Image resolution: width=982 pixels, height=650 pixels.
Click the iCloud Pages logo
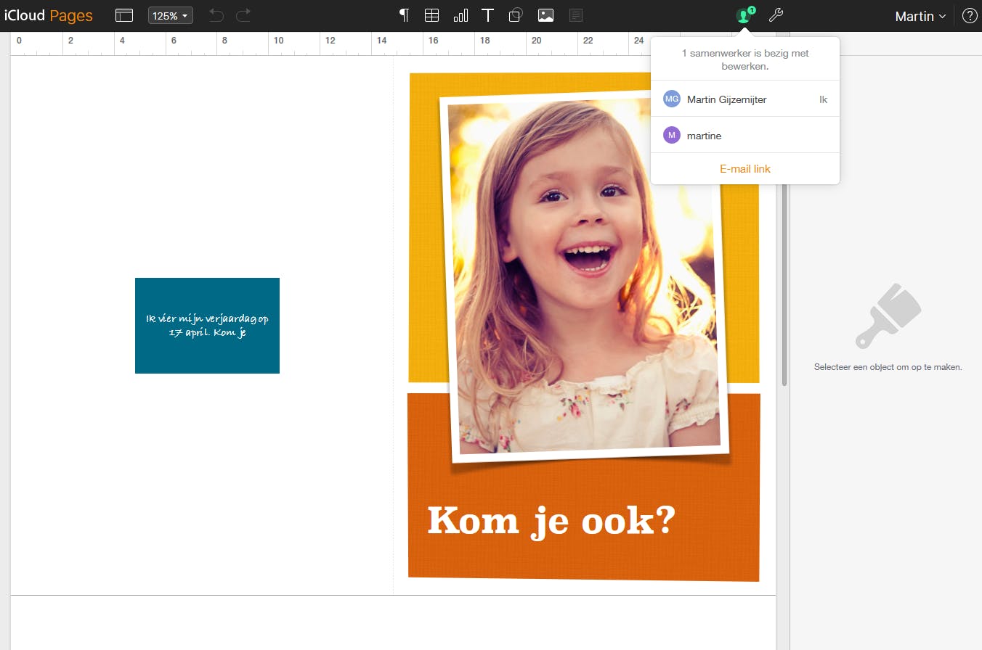pos(49,15)
